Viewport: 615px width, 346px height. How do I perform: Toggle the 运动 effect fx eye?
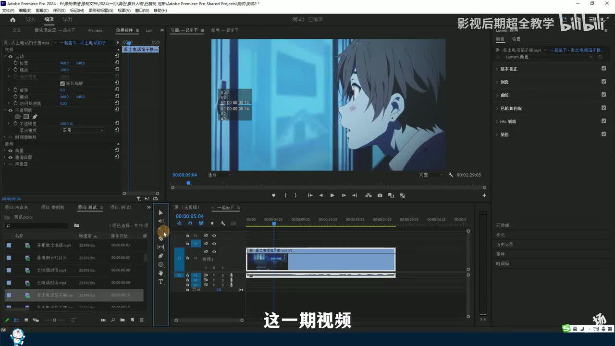[x=11, y=56]
